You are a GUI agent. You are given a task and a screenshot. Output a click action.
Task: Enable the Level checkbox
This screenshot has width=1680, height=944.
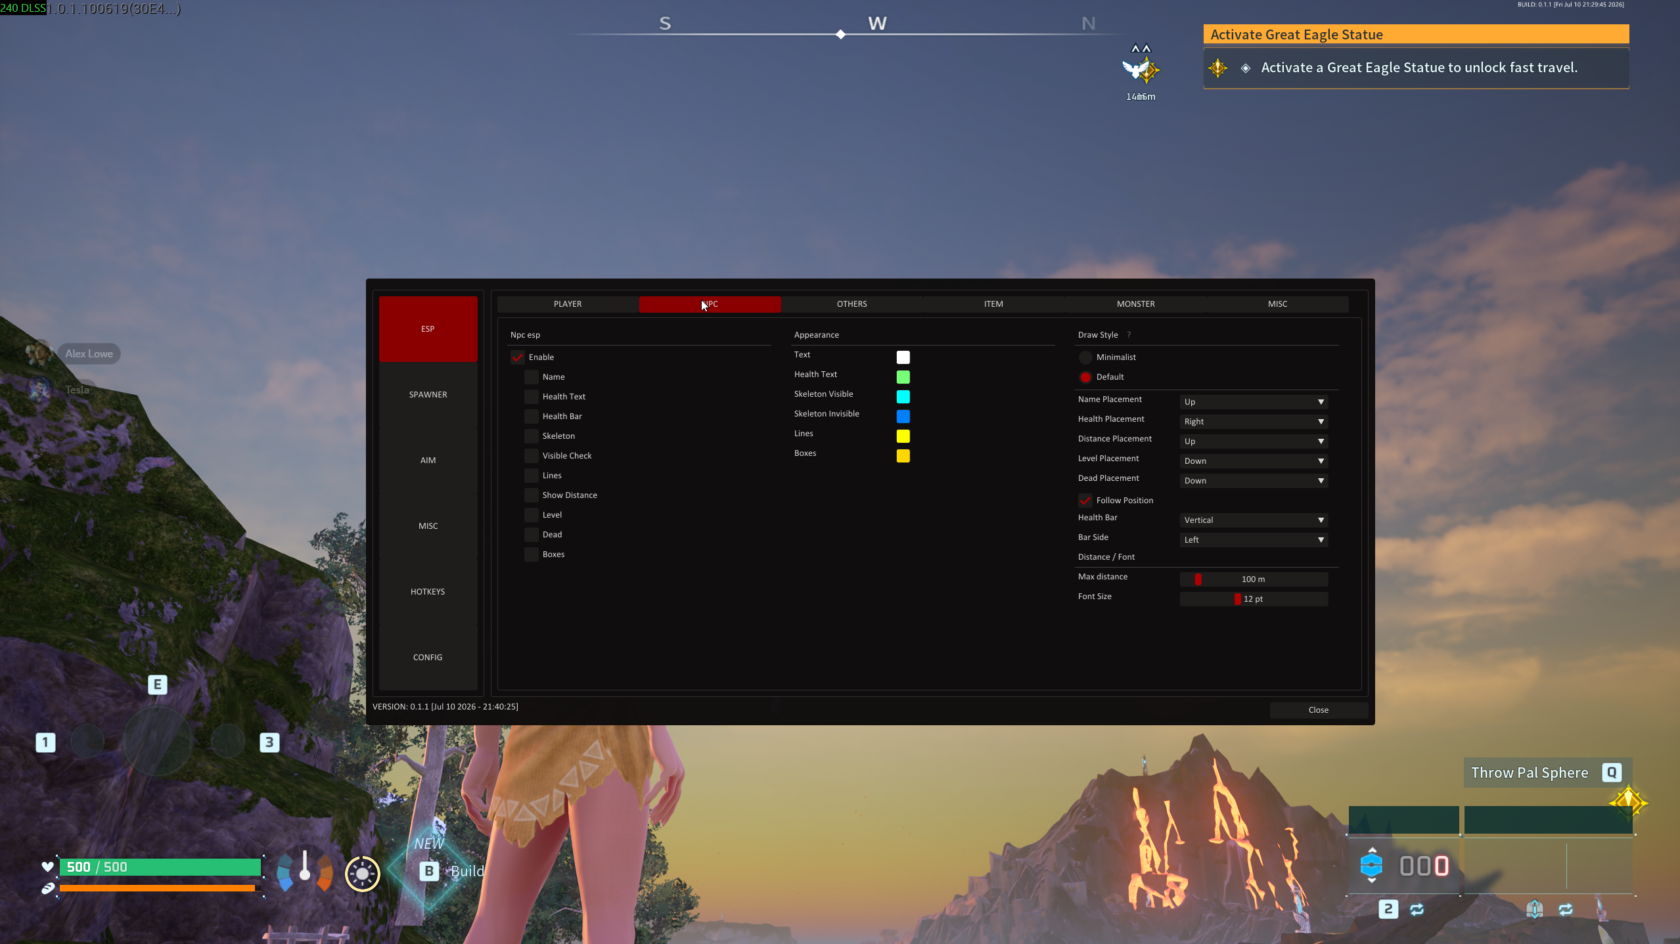click(532, 515)
